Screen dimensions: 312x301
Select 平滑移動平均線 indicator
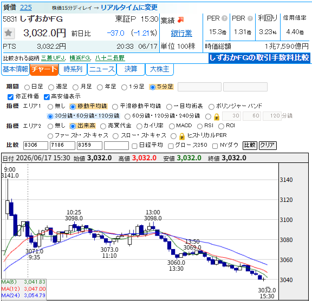click(x=115, y=107)
